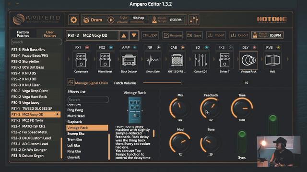This screenshot has width=307, height=172.
Task: Click the Patch Volume slider
Action: click(192, 83)
